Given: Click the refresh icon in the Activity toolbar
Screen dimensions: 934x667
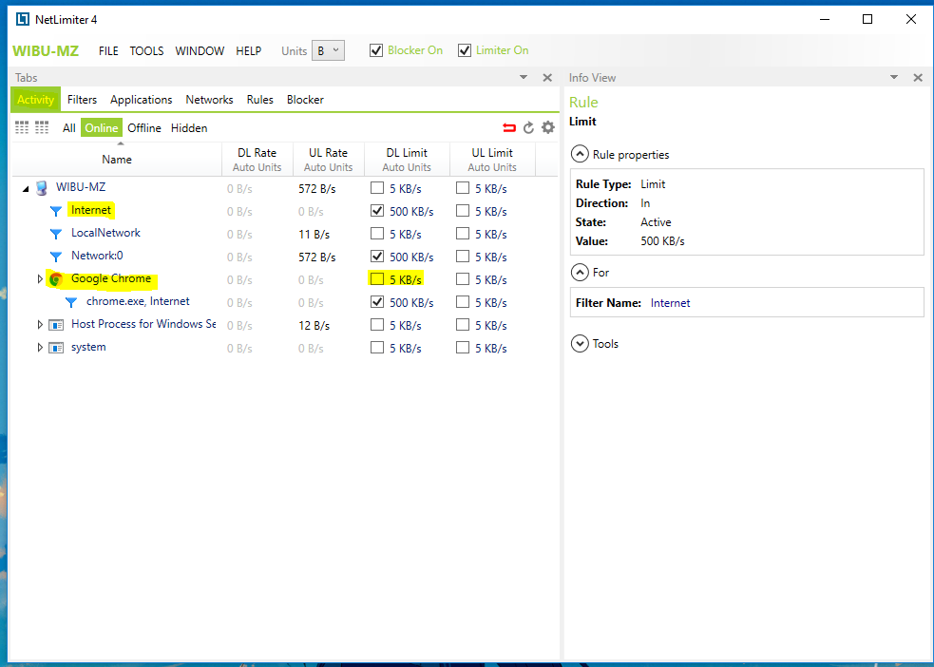Looking at the screenshot, I should (x=528, y=127).
